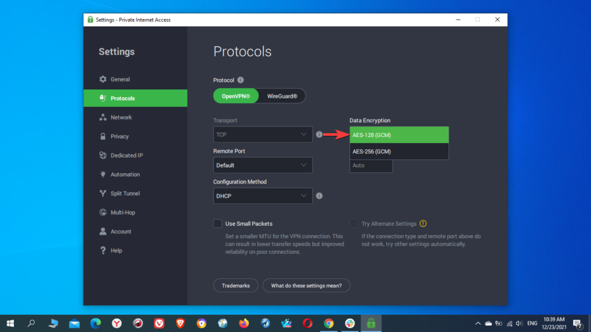591x332 pixels.
Task: Open Mail app from taskbar
Action: tap(74, 323)
